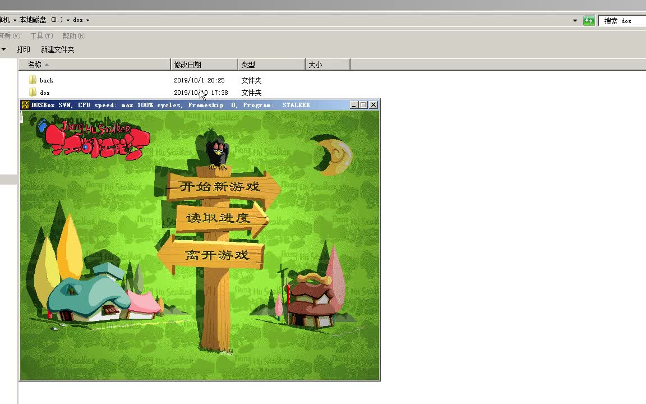Open the address bar history dropdown
The height and width of the screenshot is (404, 646).
[x=575, y=21]
